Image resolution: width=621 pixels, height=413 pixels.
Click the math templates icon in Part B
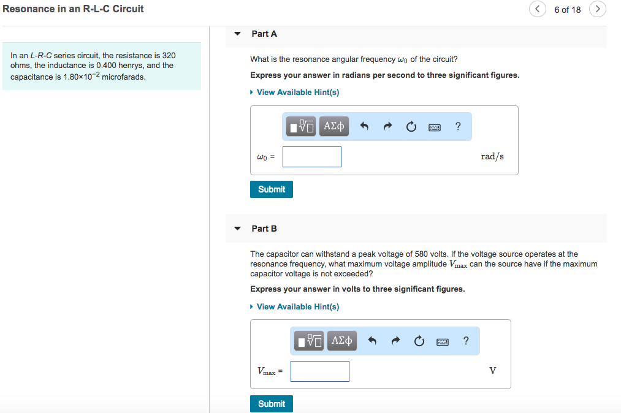310,341
